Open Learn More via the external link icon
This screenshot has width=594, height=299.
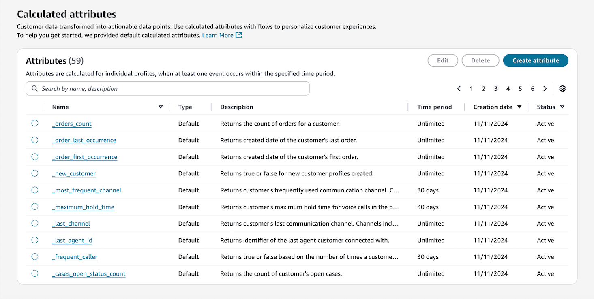point(238,35)
